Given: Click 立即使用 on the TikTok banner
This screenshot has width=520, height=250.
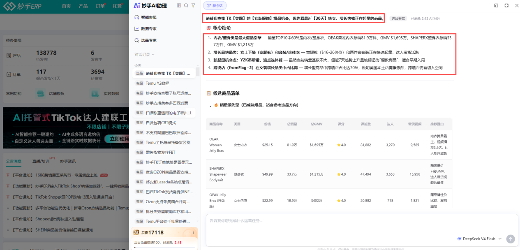Looking at the screenshot, I should tap(117, 139).
